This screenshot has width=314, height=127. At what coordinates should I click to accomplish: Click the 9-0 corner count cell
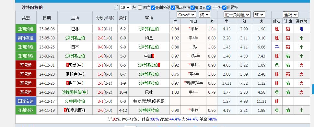pos(123,47)
